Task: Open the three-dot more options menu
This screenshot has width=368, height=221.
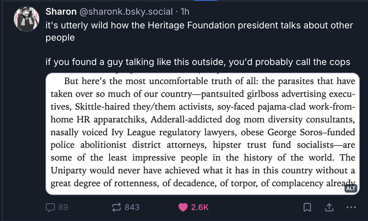Action: (x=351, y=208)
